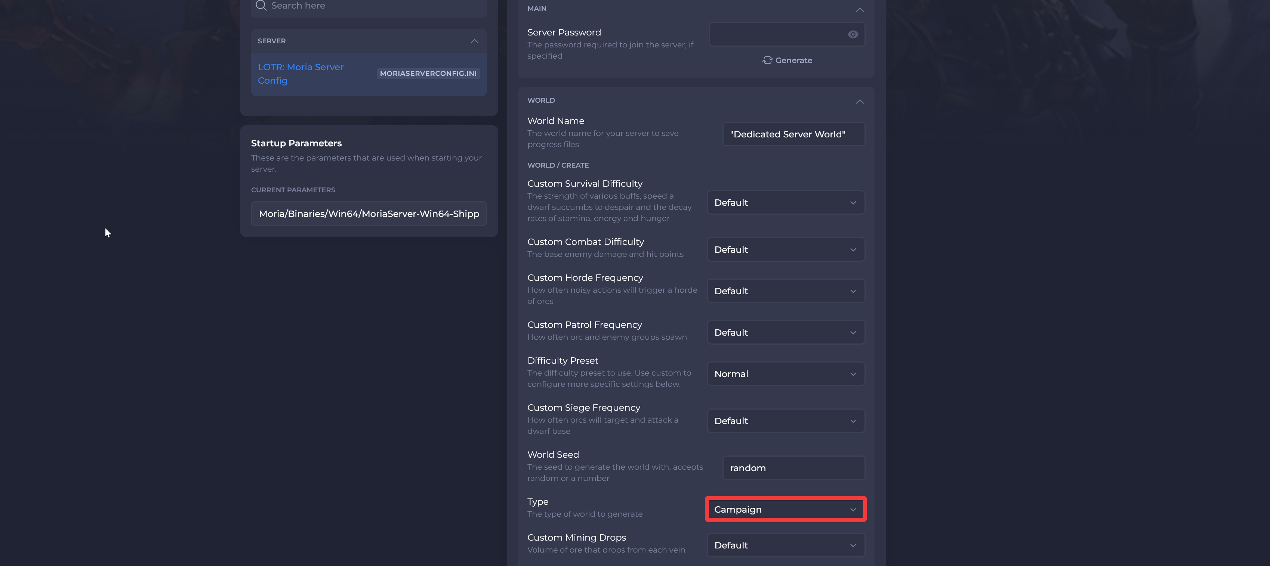Edit the World Seed random field
The width and height of the screenshot is (1270, 566).
point(793,468)
